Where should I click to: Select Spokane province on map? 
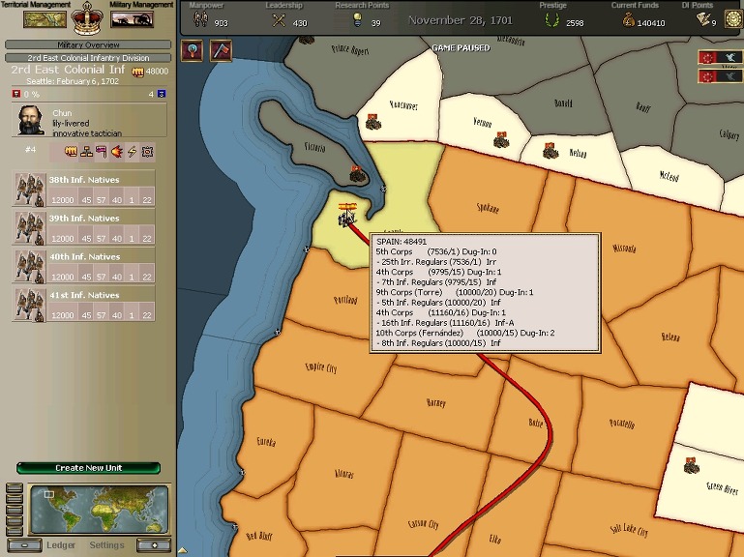pos(488,207)
